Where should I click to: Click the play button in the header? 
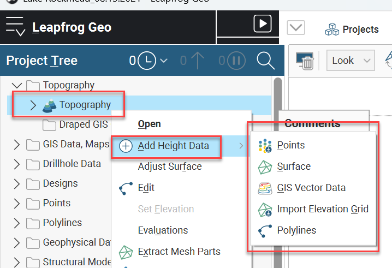pyautogui.click(x=263, y=24)
